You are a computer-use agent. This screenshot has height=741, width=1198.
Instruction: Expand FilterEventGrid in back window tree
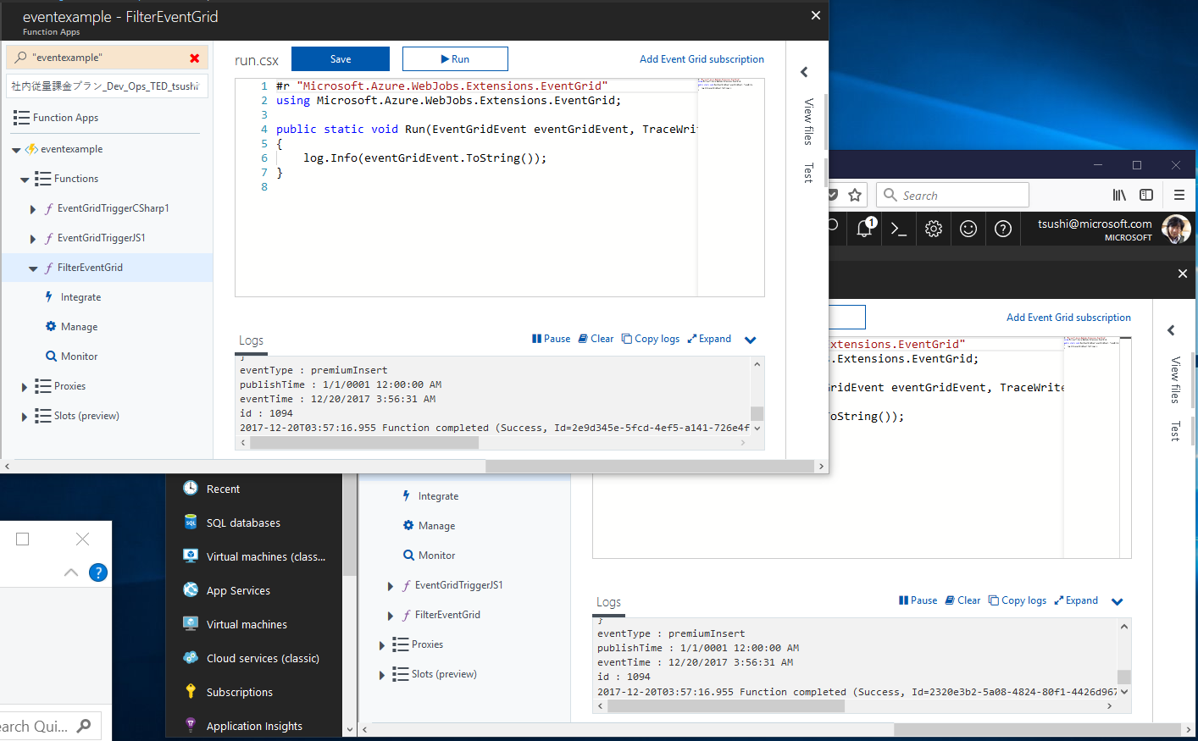pyautogui.click(x=391, y=616)
